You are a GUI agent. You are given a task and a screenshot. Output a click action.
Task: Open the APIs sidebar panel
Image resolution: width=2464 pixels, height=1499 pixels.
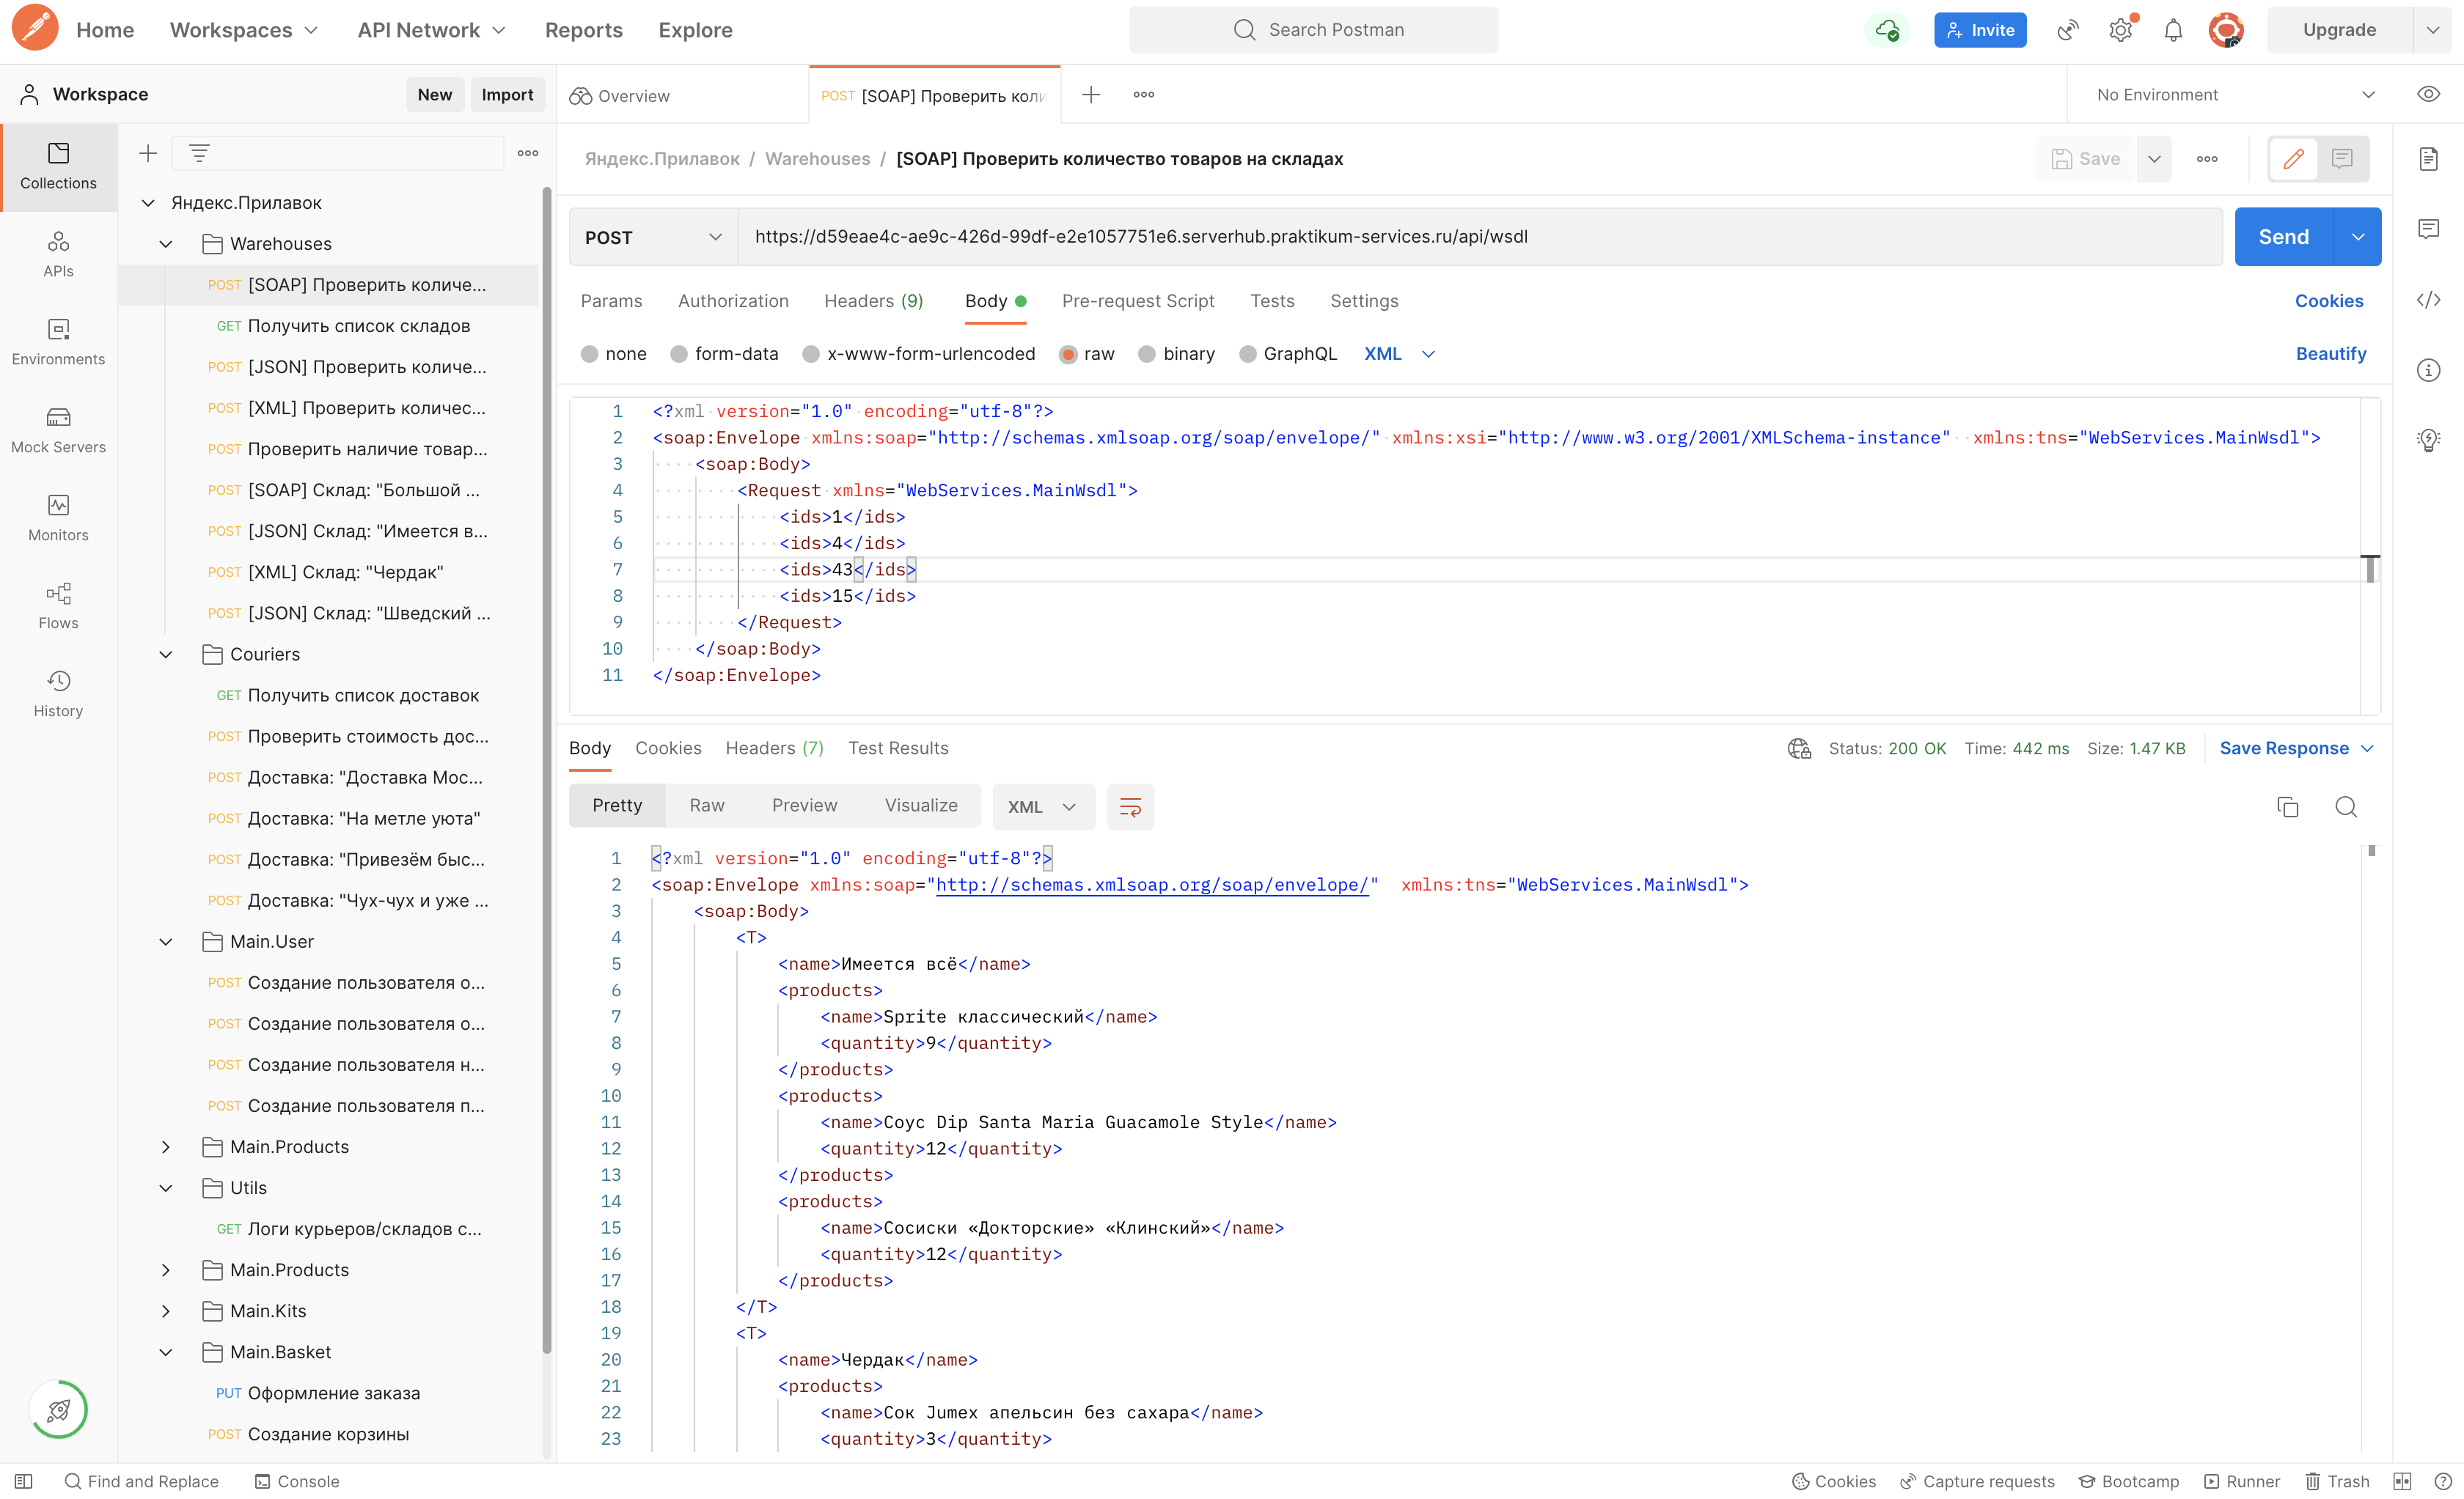click(58, 254)
